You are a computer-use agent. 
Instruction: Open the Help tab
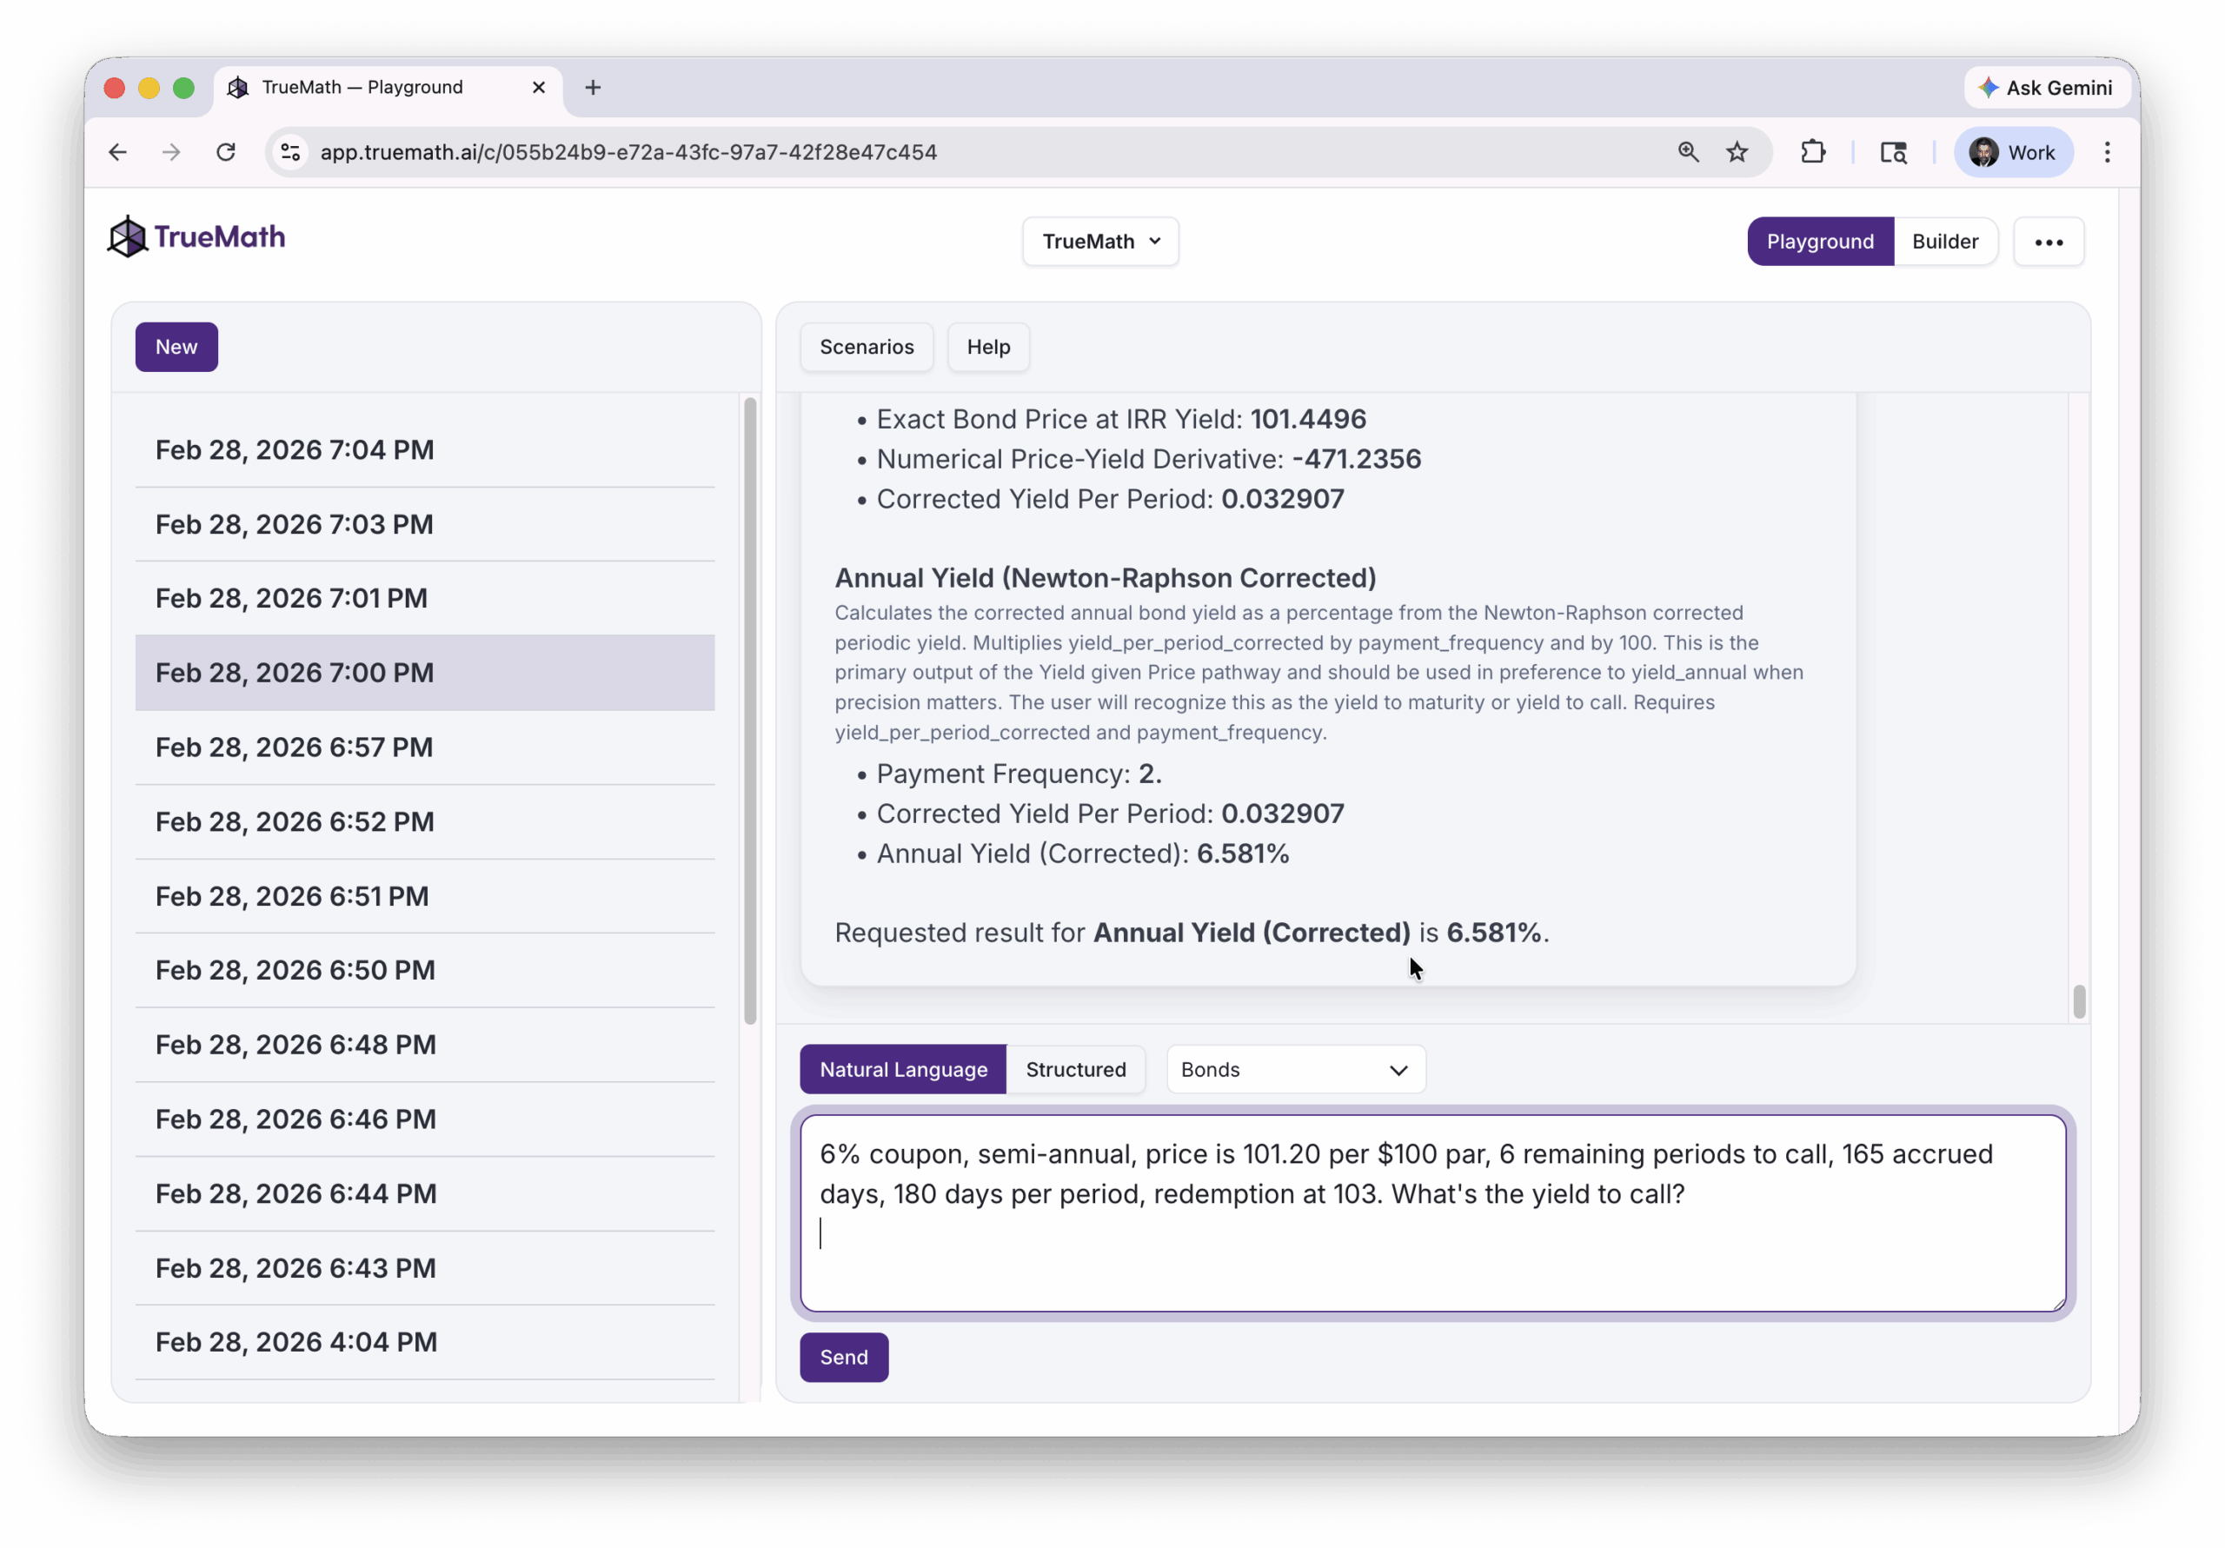[987, 347]
